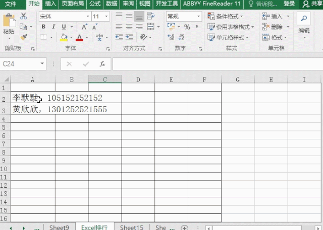Expand the font color arrow
Screen dimensions: 323x230
pyautogui.click(x=87, y=38)
